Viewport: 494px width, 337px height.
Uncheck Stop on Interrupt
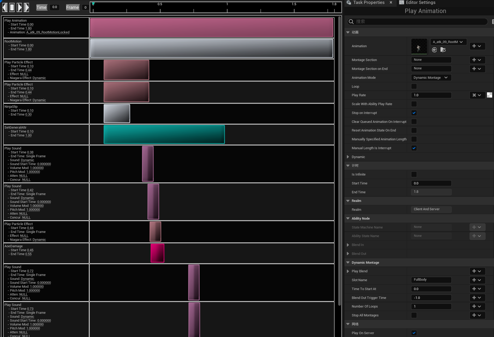[414, 113]
